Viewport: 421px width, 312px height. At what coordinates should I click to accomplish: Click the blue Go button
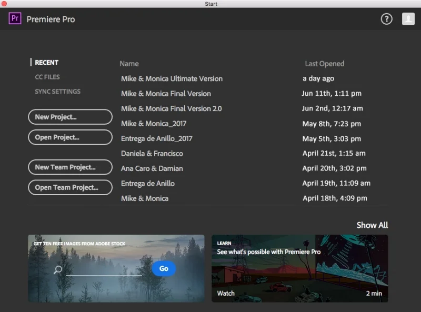click(x=164, y=268)
